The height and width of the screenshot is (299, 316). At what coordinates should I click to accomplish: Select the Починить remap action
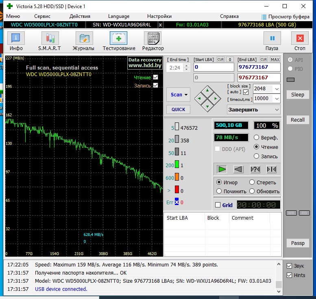tap(219, 191)
